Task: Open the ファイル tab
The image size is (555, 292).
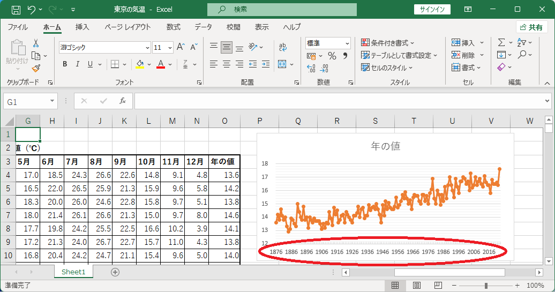Action: click(18, 27)
